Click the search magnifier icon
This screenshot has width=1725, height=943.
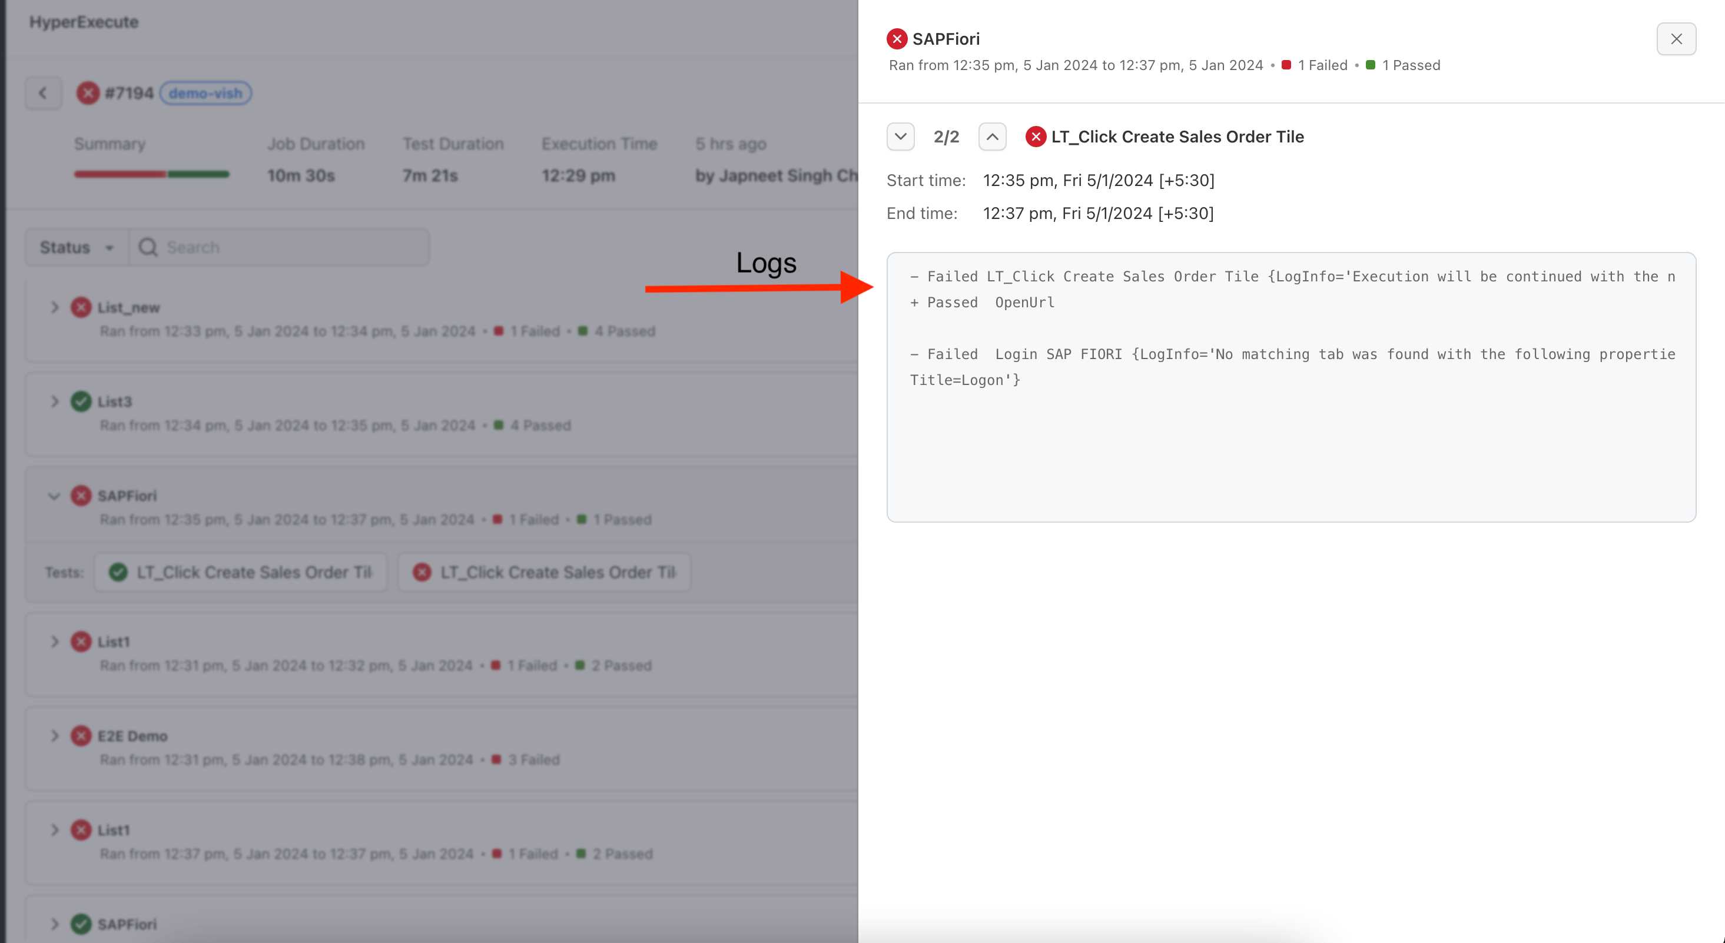coord(148,247)
